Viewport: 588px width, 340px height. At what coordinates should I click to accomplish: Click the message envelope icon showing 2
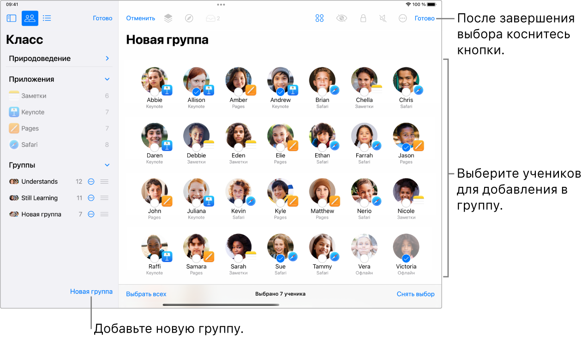[211, 18]
